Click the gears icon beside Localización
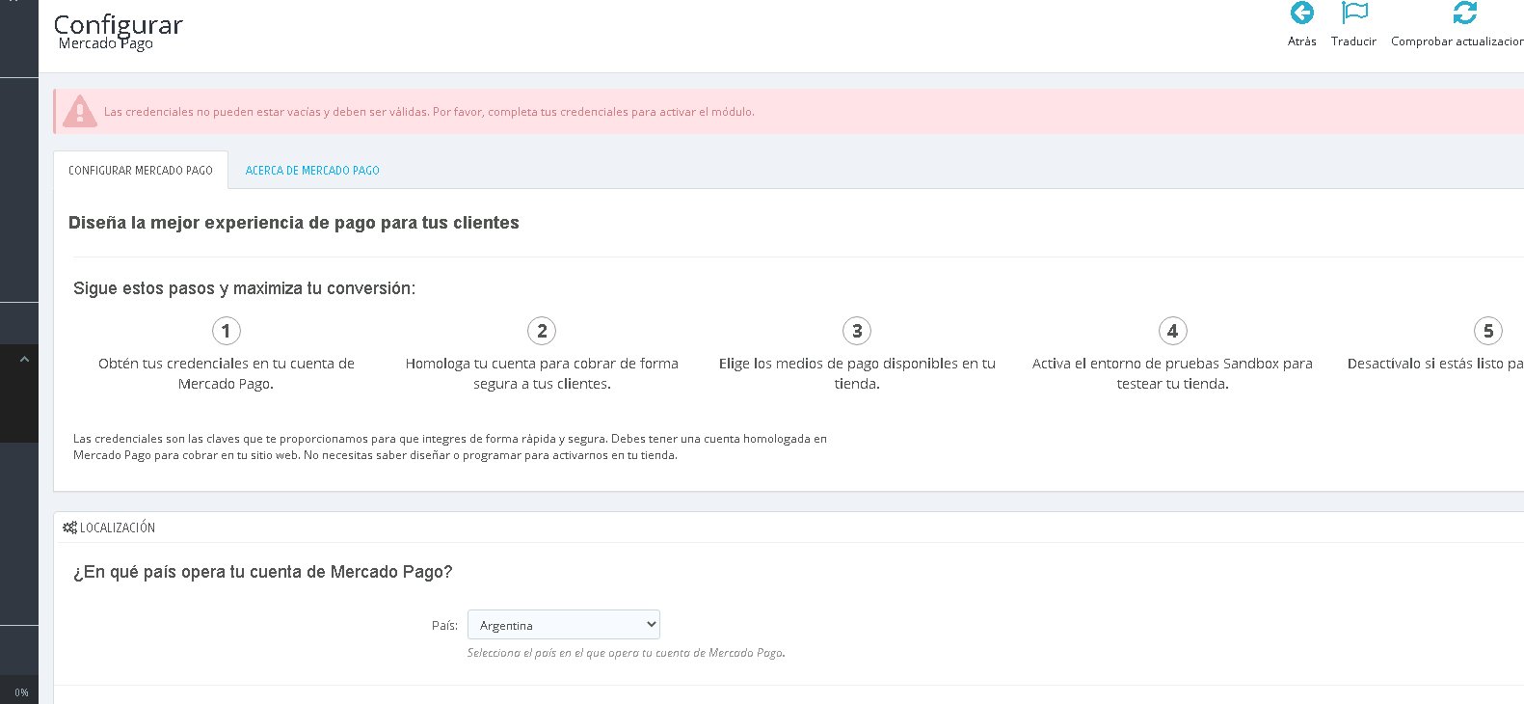1524x704 pixels. coord(69,528)
